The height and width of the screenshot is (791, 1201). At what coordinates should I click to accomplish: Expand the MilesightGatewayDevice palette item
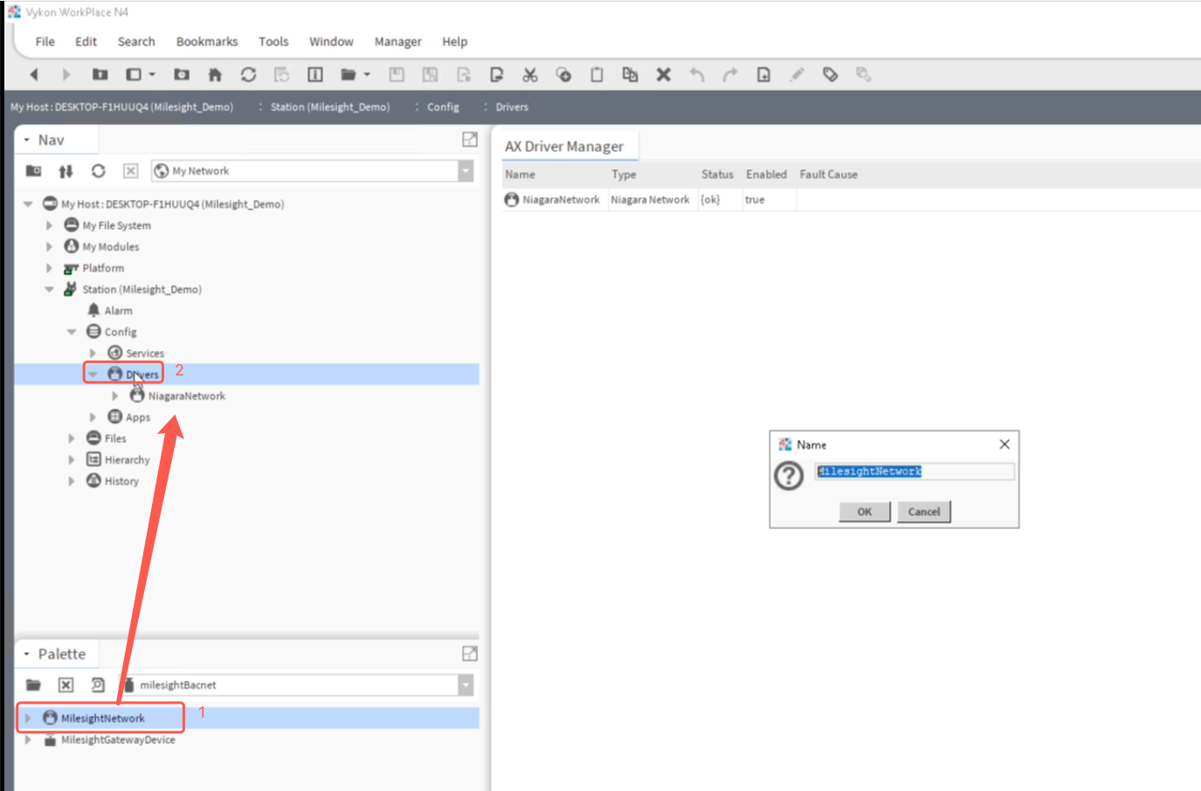pos(28,739)
